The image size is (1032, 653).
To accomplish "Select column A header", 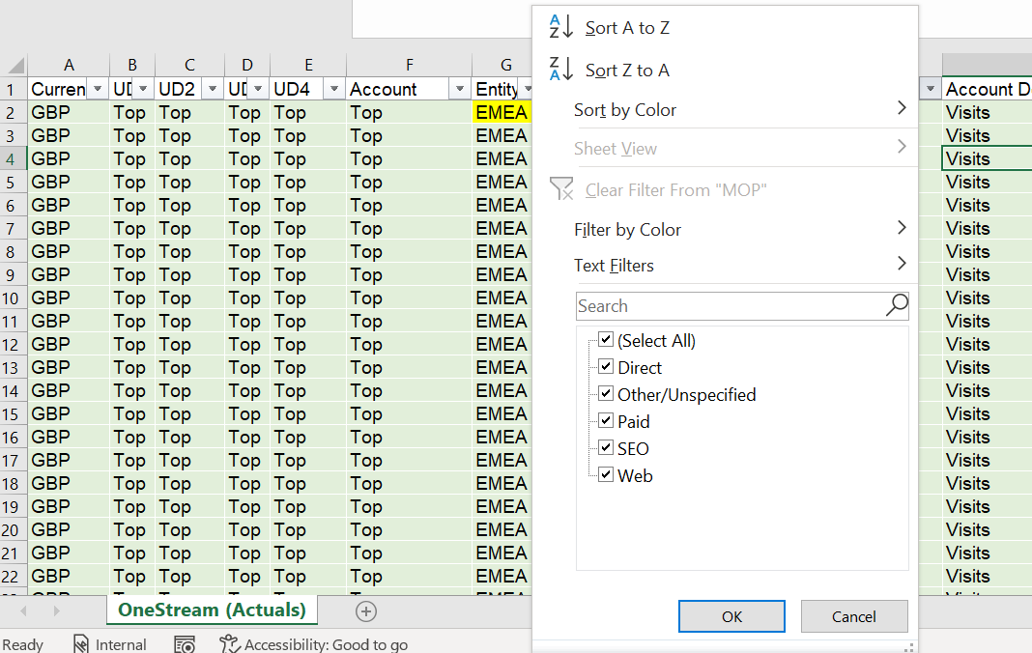I will [69, 65].
